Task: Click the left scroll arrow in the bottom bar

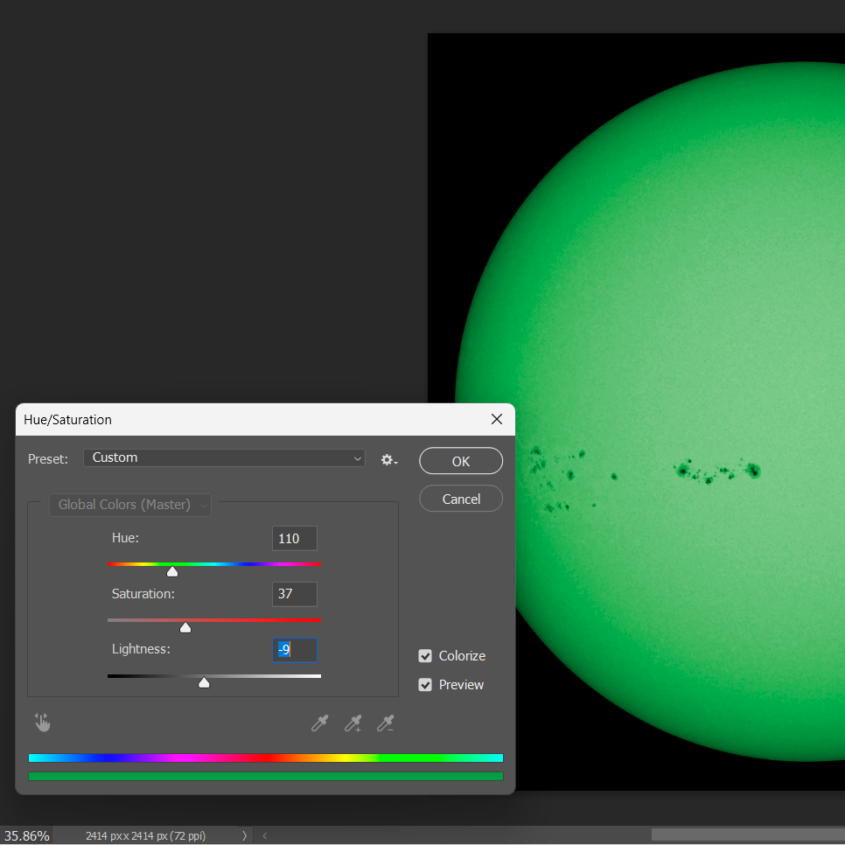Action: [265, 836]
